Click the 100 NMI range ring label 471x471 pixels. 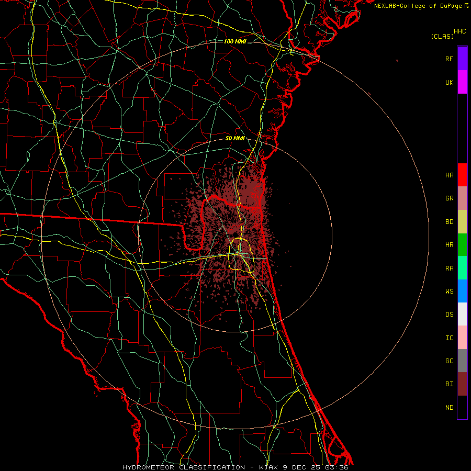[x=235, y=41]
